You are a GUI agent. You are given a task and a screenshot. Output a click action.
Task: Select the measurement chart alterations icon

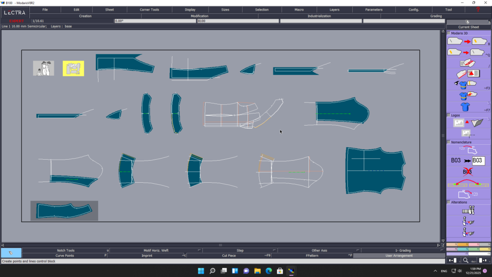coord(468,210)
